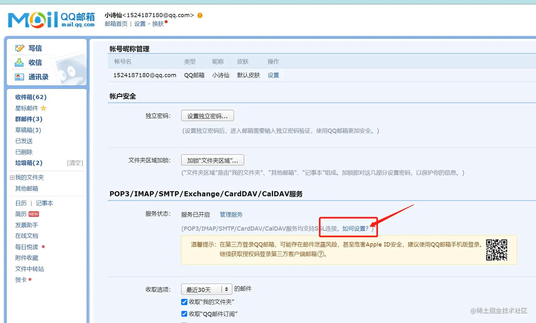This screenshot has height=323, width=536.
Task: Click the 管理服务 link
Action: pyautogui.click(x=231, y=214)
